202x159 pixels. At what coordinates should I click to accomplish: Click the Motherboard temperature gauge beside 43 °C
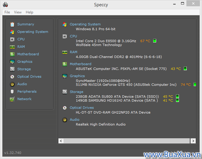pyautogui.click(x=185, y=68)
